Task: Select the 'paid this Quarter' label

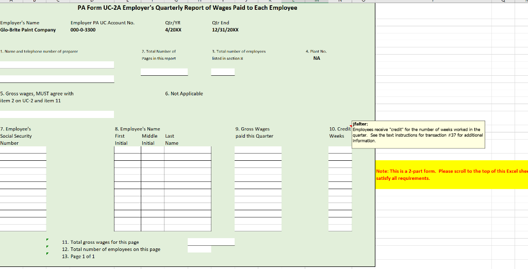Action: tap(254, 136)
